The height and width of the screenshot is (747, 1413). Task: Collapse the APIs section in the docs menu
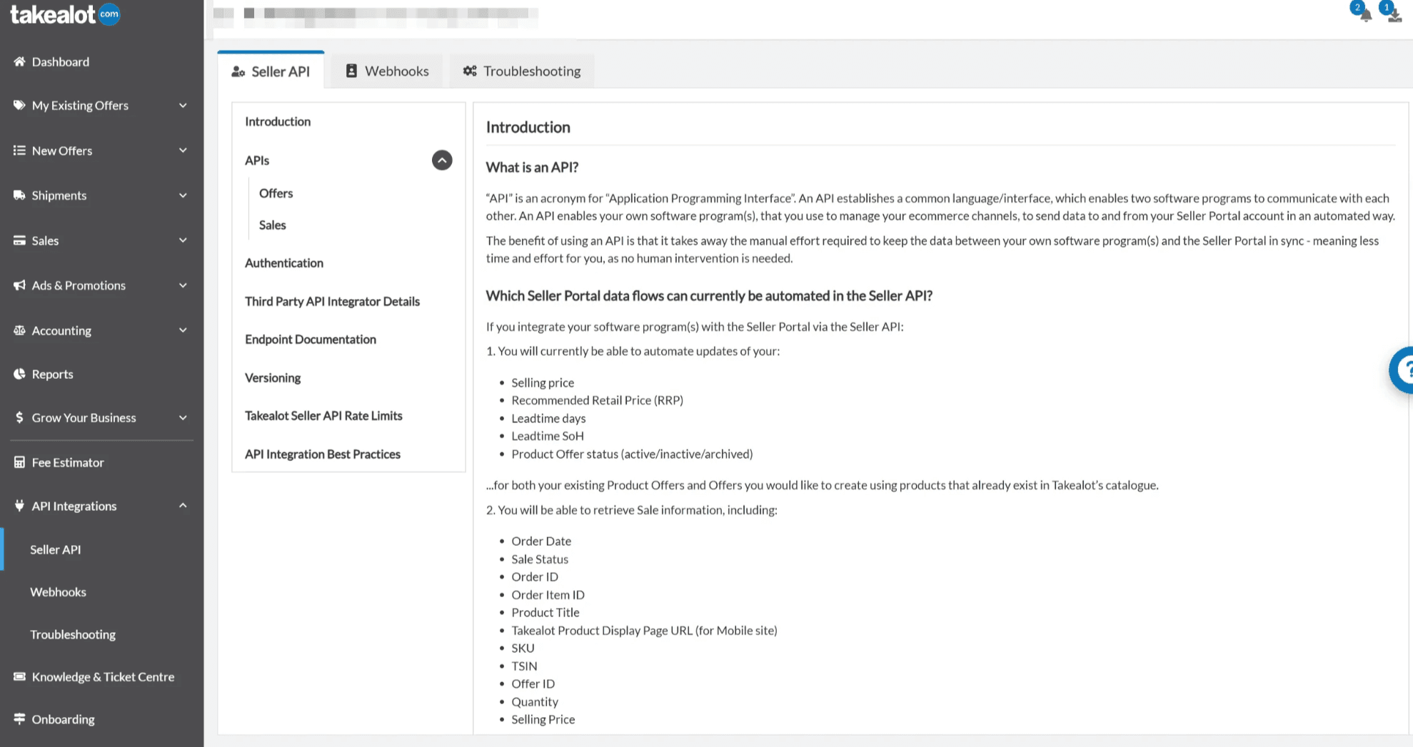click(x=442, y=161)
